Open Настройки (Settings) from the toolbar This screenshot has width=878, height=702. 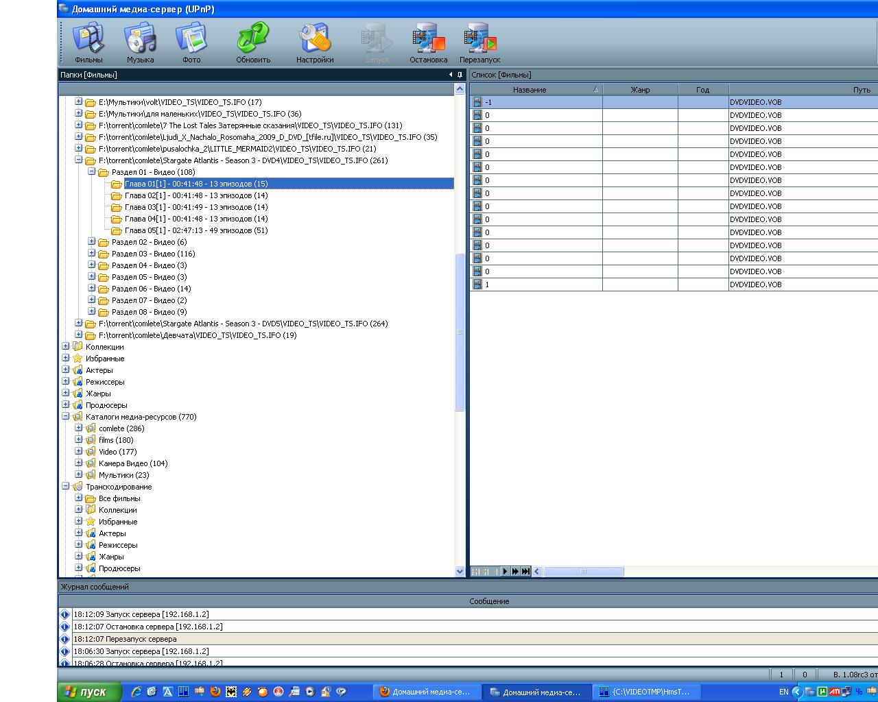(x=315, y=43)
